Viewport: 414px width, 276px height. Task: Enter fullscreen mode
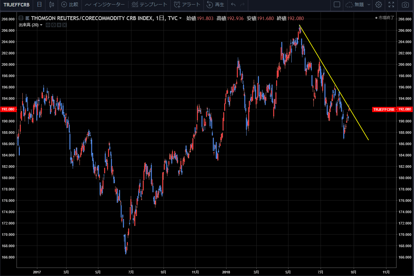391,5
